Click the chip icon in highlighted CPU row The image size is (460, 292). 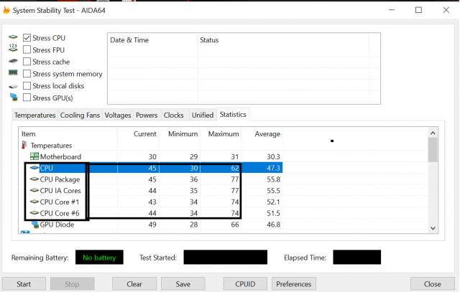point(34,168)
